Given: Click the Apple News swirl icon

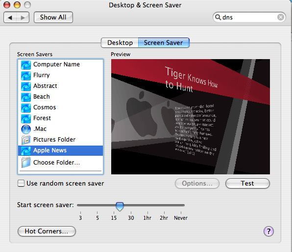Looking at the screenshot, I should (26, 151).
